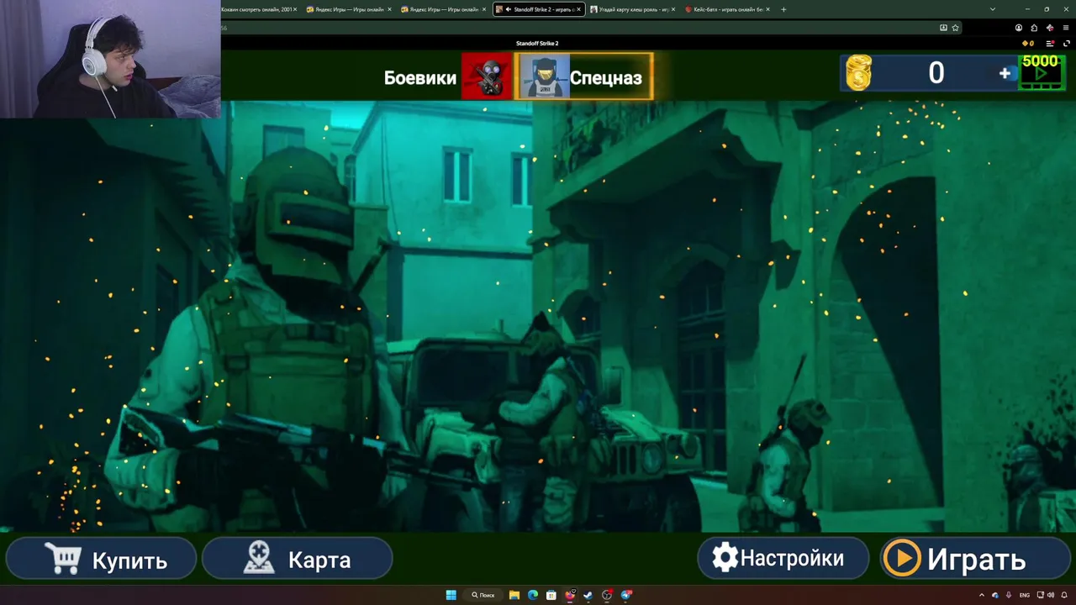Click the orange diamond currency counter
This screenshot has width=1076, height=605.
point(1028,44)
